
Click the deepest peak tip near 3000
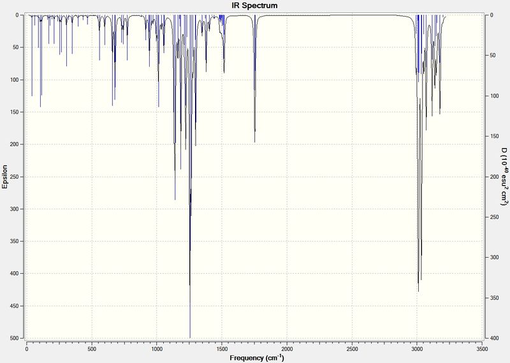418,291
